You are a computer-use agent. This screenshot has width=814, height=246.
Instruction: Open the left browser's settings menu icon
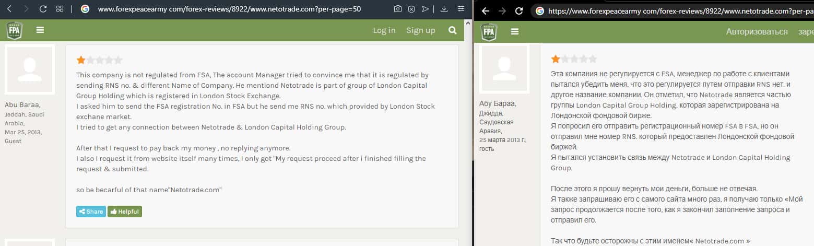(461, 9)
